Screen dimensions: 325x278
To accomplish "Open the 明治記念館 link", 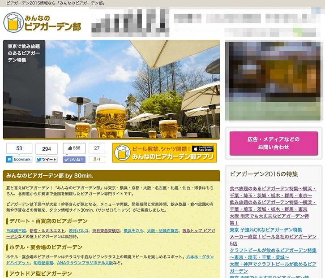I will coord(43,263).
